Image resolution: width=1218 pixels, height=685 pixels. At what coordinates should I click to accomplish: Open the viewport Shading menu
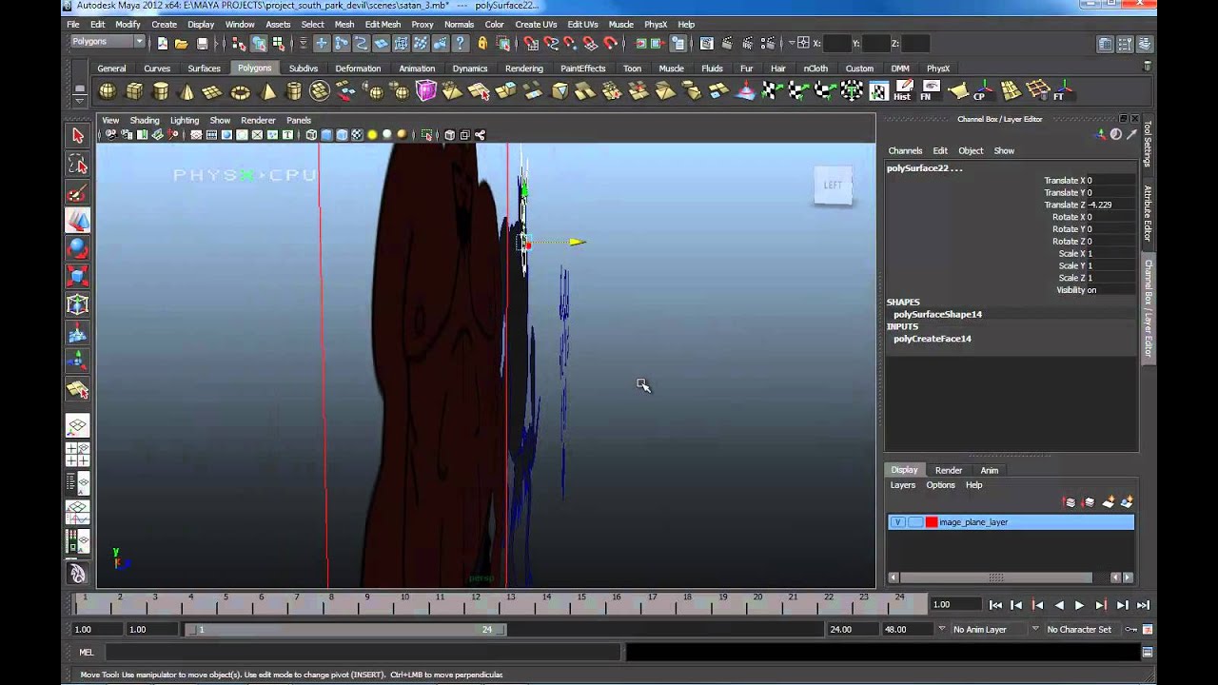coord(145,121)
